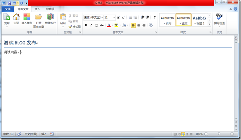This screenshot has width=241, height=140.
Task: Click the proofing status icon in status bar
Action: 19,134
